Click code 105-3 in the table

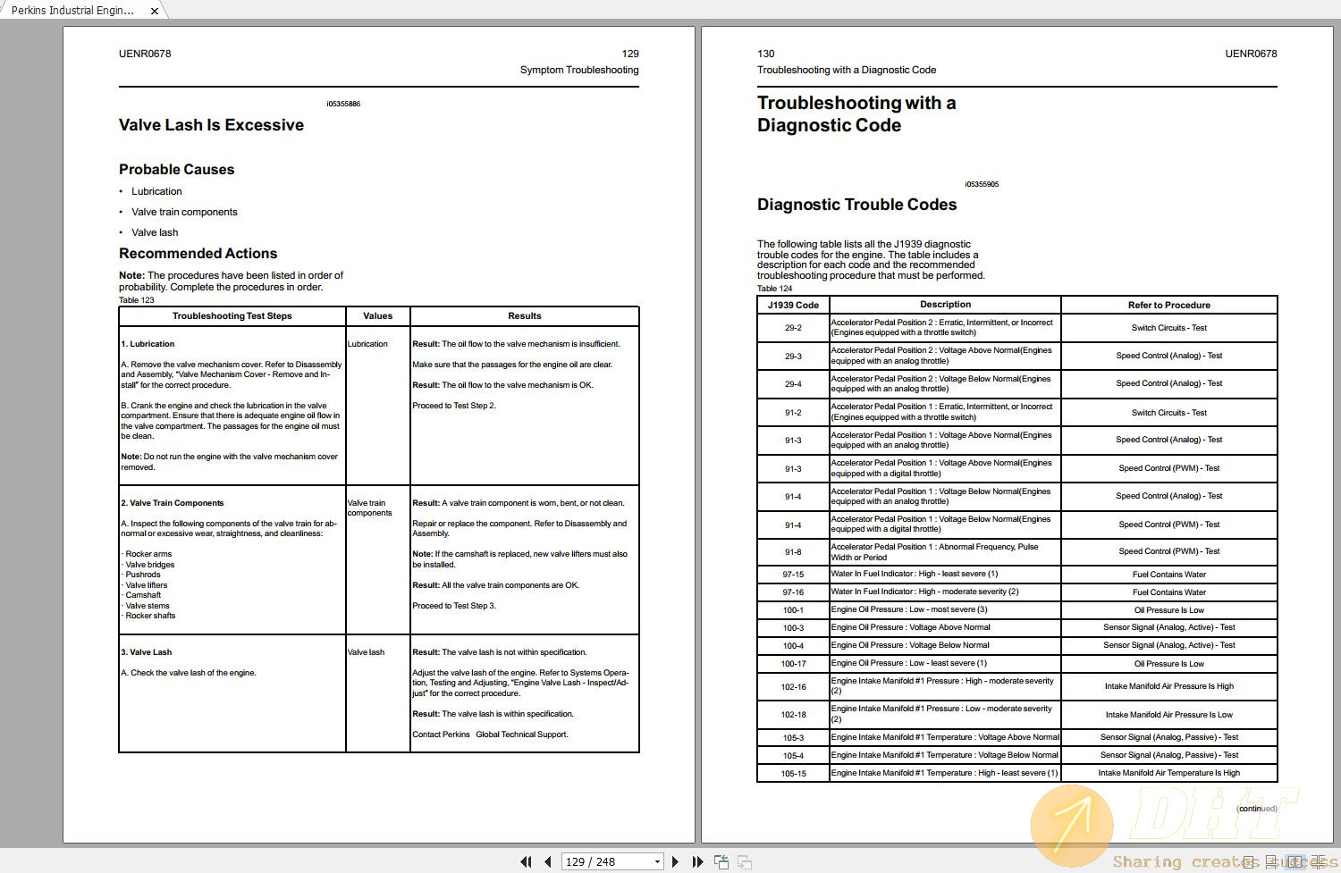click(x=793, y=738)
